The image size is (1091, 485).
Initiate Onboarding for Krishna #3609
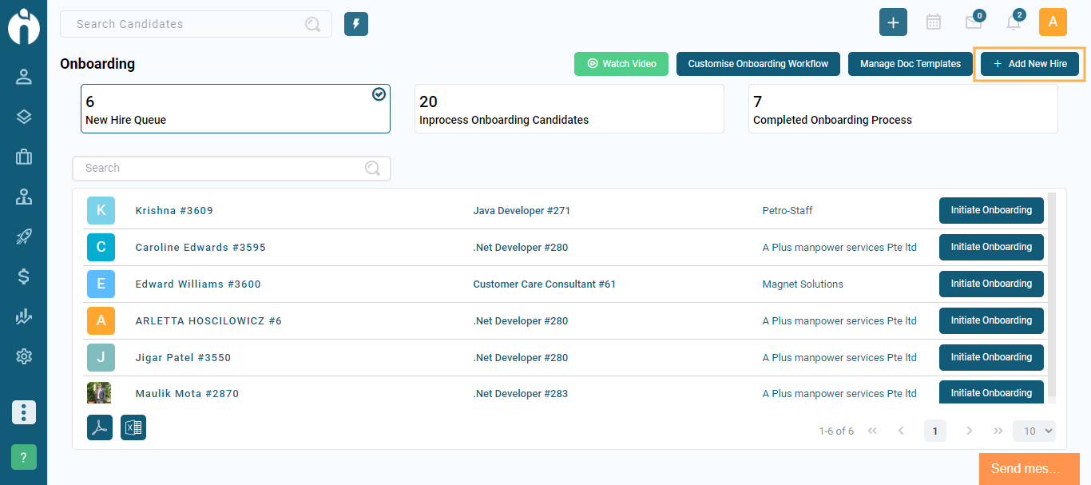(x=991, y=210)
